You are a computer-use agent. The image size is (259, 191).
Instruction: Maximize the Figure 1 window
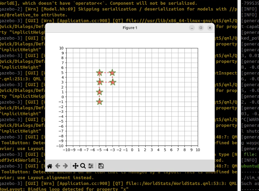201,28
